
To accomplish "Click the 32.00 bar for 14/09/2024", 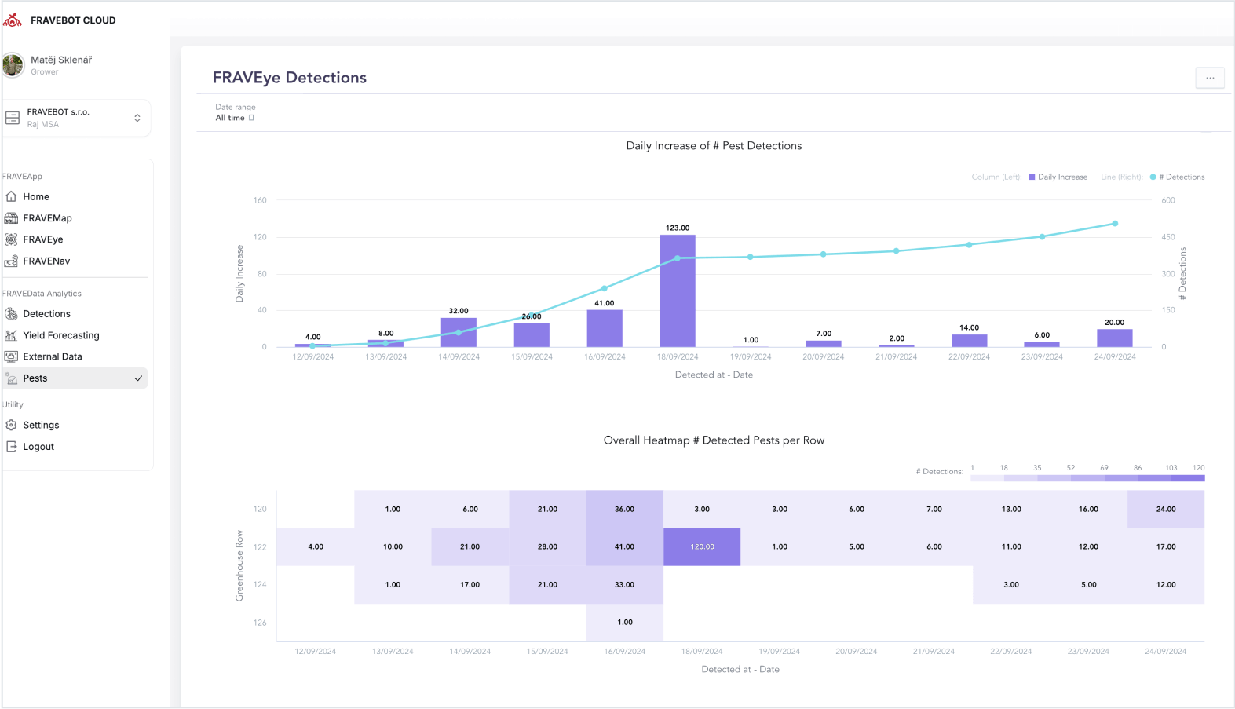I will (459, 332).
